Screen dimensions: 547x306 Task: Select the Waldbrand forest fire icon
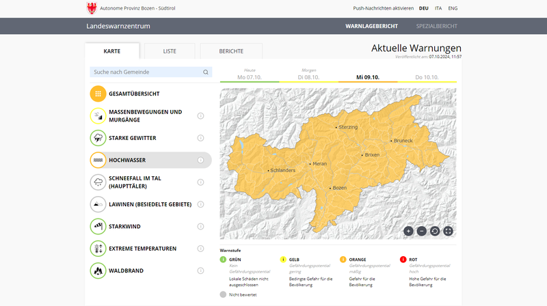point(98,270)
